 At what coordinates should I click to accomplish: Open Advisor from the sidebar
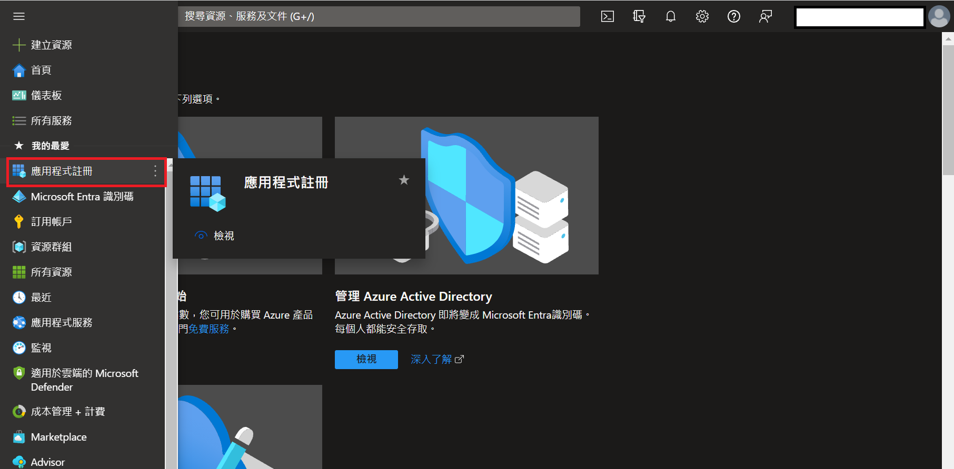click(x=47, y=462)
